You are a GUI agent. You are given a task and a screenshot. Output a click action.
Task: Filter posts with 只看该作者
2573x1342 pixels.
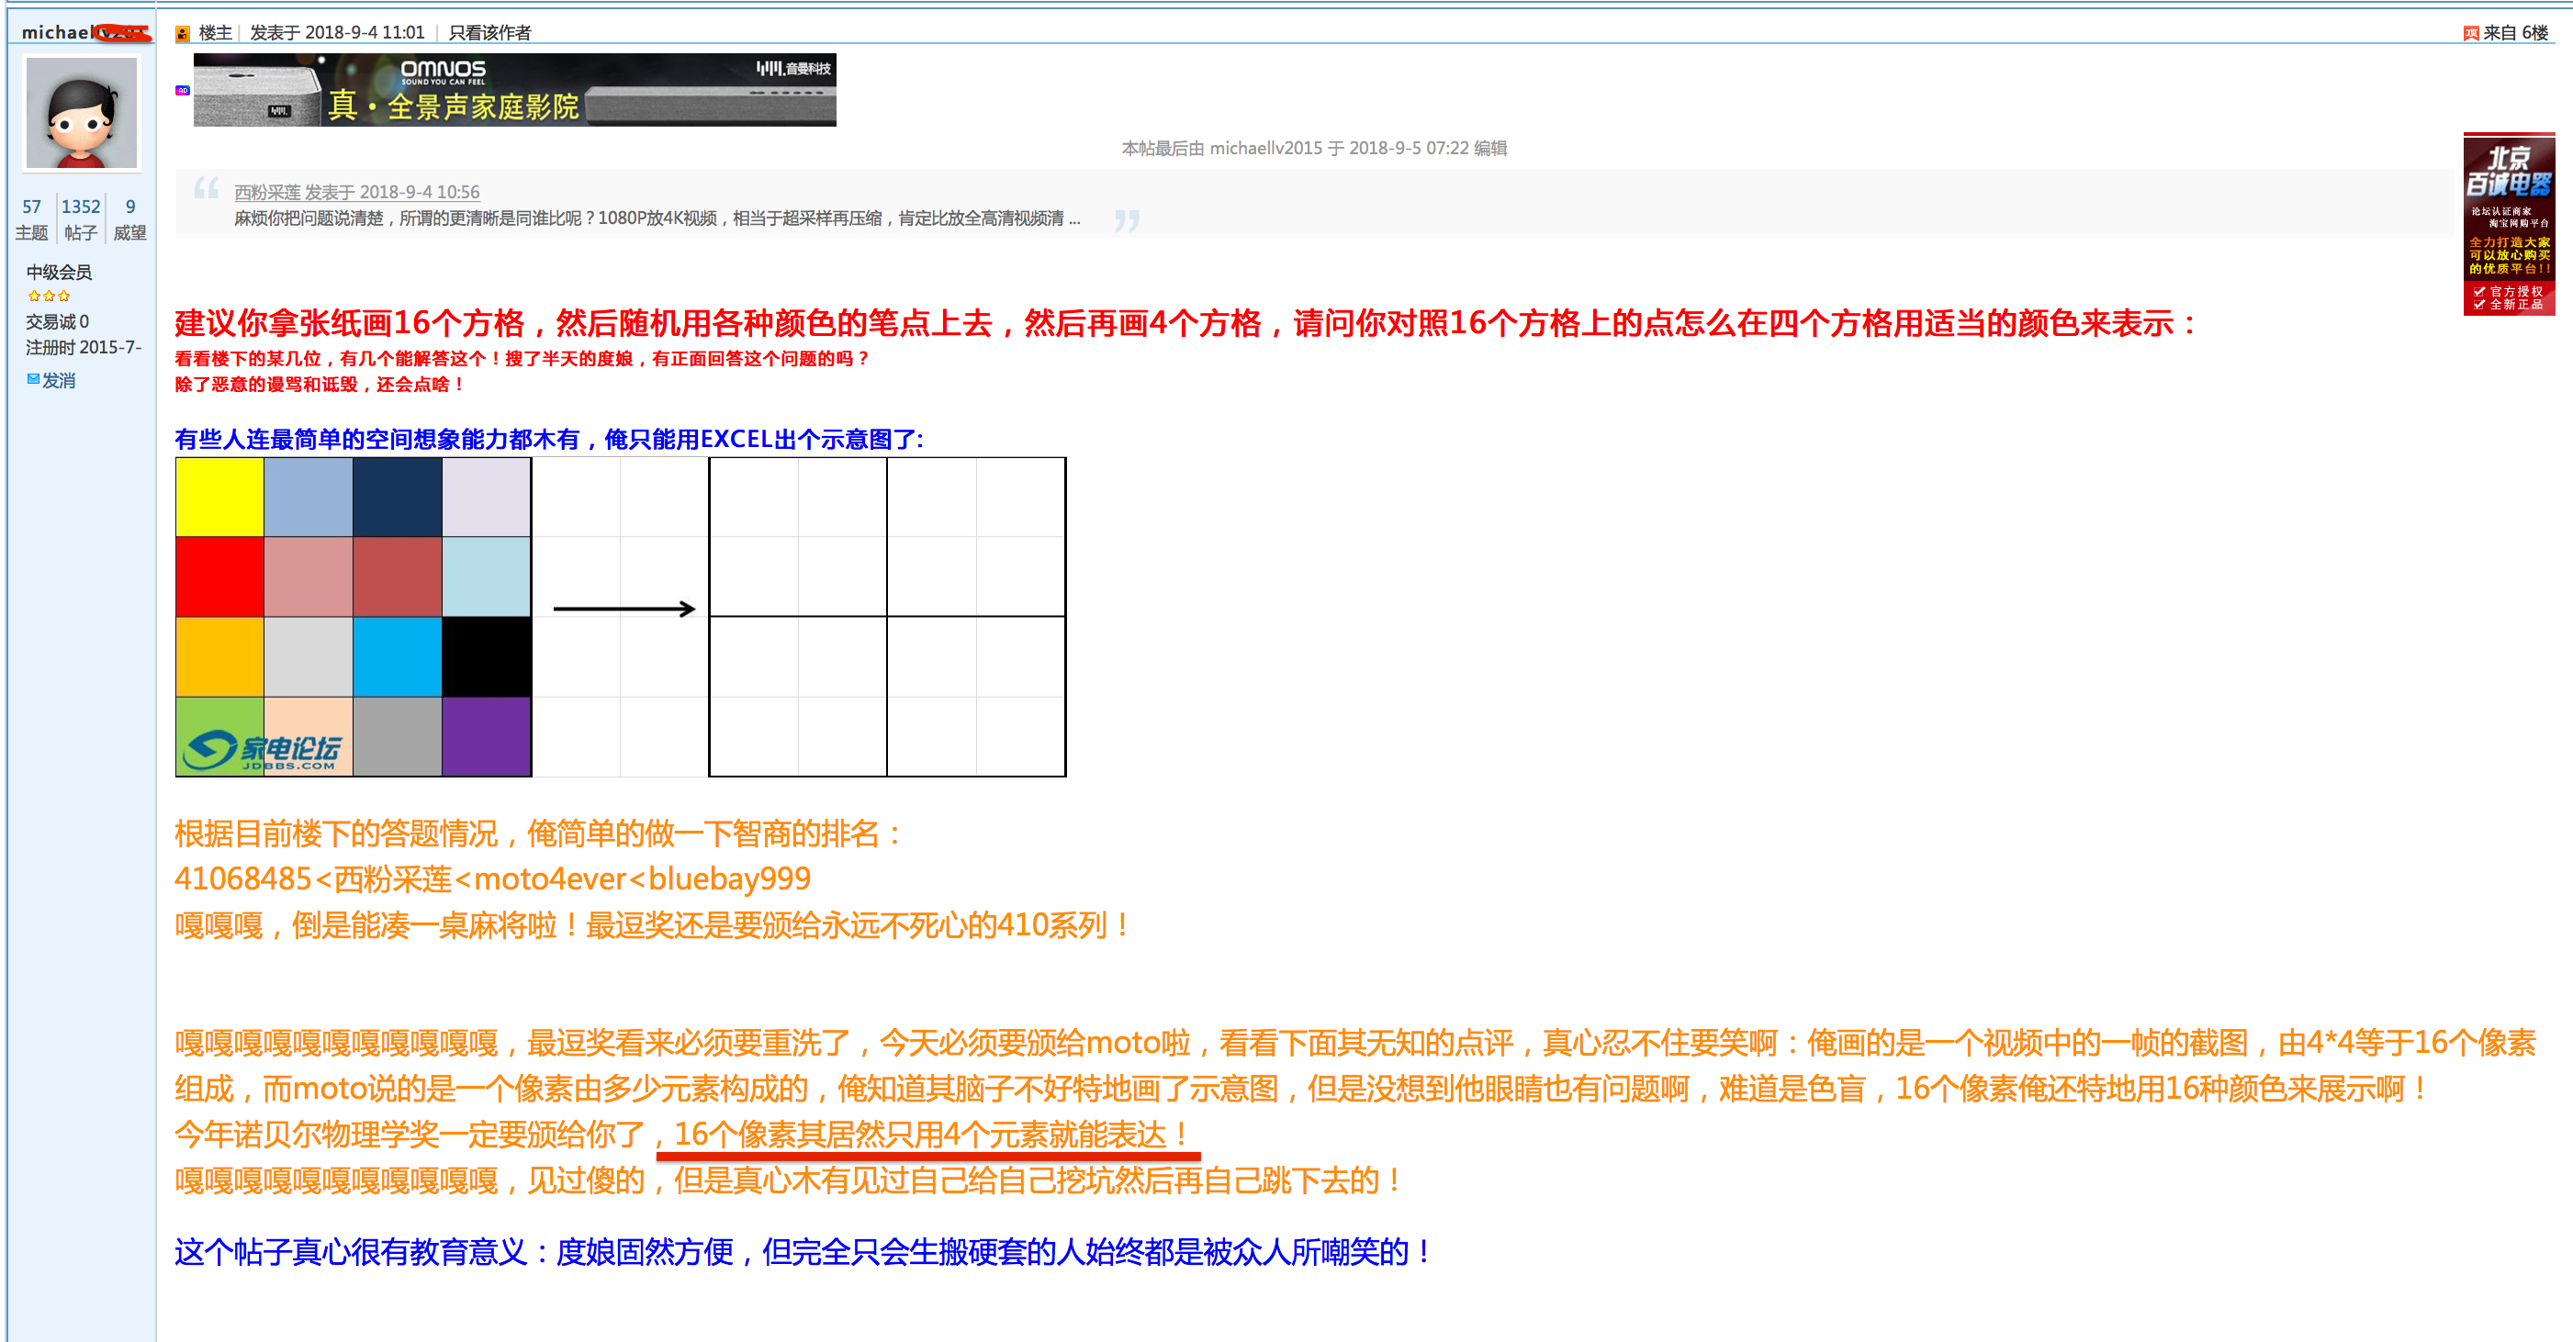click(x=489, y=33)
